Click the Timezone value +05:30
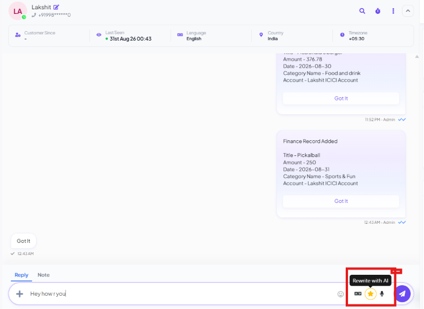 (x=356, y=39)
